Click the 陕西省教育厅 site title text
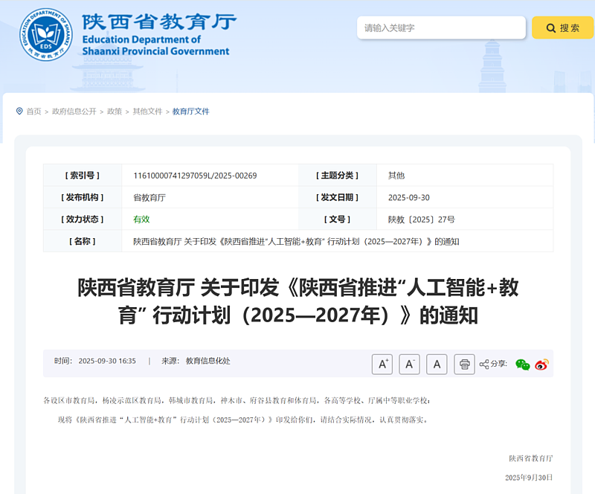 (x=159, y=21)
